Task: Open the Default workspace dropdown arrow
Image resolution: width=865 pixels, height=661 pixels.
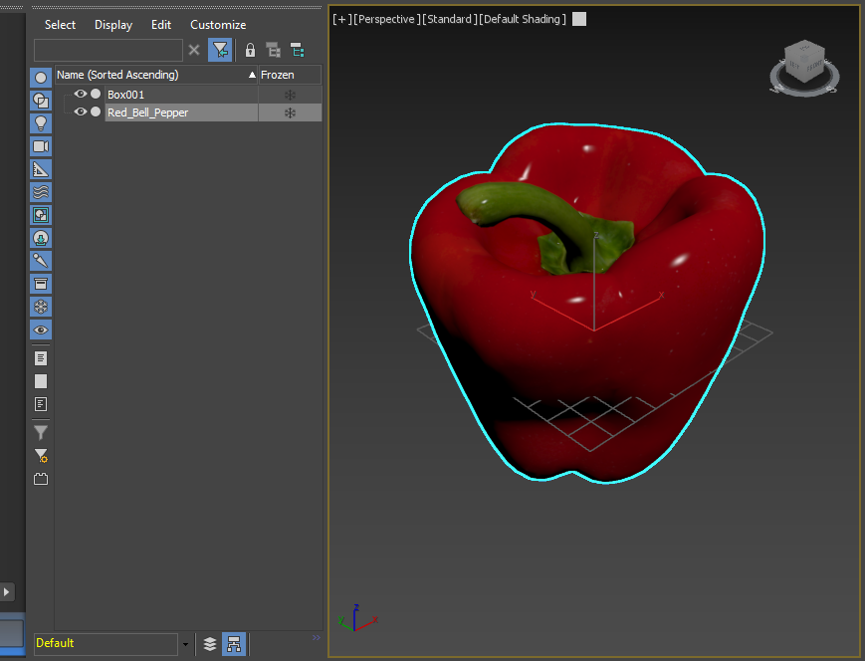Action: tap(185, 644)
